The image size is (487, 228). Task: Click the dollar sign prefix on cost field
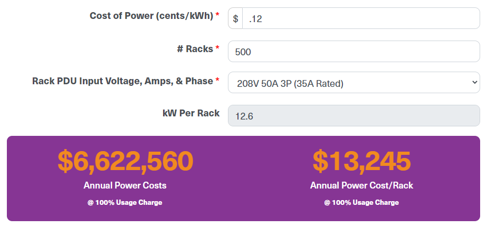pyautogui.click(x=235, y=18)
